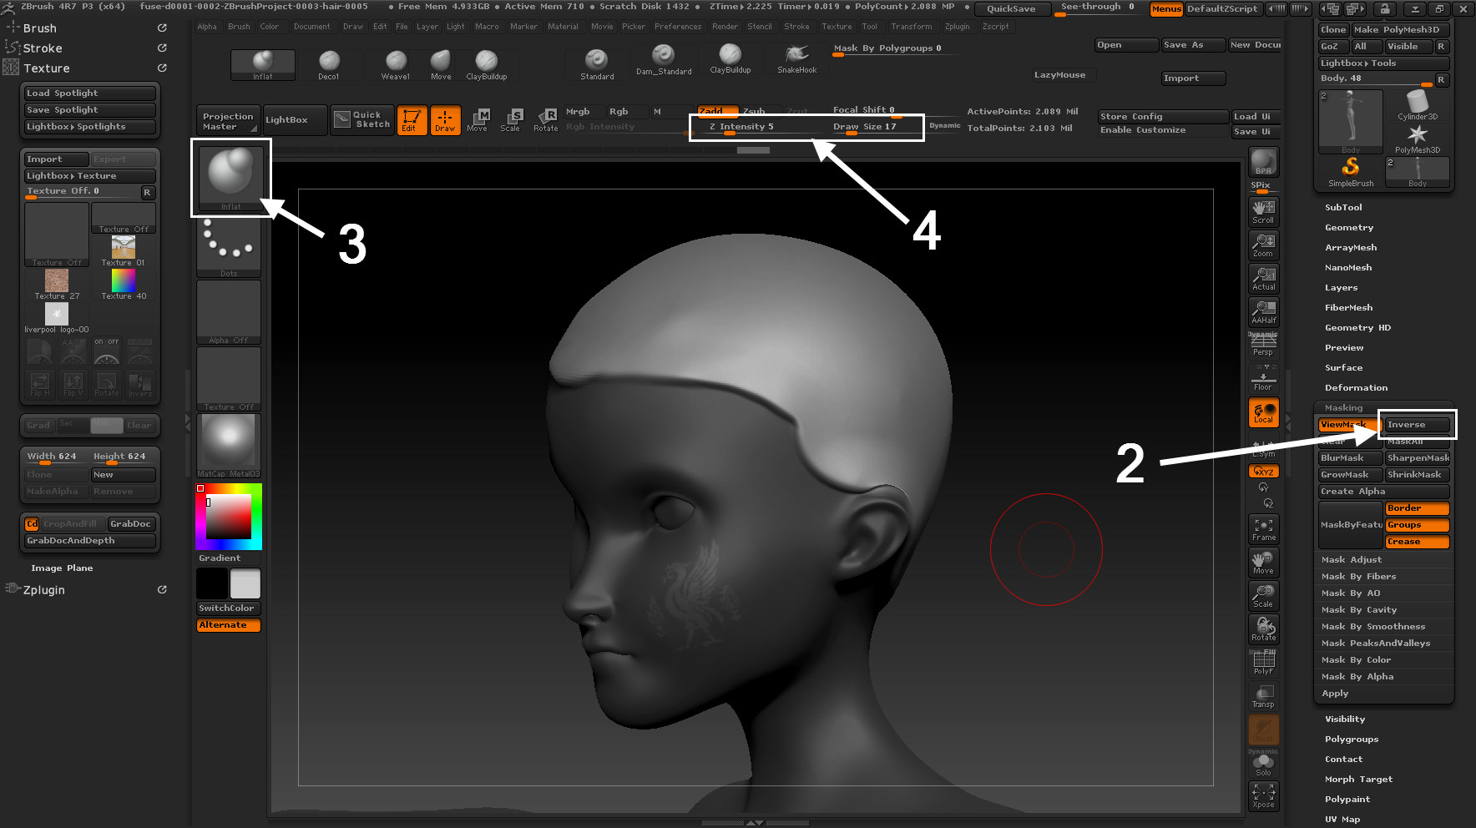Open the Zplugin menu in the top bar
The width and height of the screenshot is (1476, 828).
(957, 27)
